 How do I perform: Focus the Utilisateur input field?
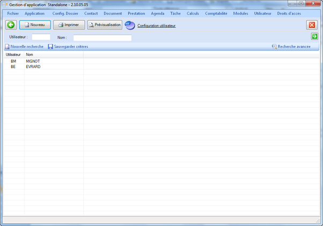41,37
